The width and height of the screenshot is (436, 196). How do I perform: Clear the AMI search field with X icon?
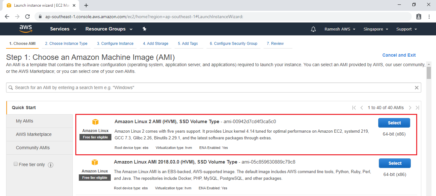point(417,87)
